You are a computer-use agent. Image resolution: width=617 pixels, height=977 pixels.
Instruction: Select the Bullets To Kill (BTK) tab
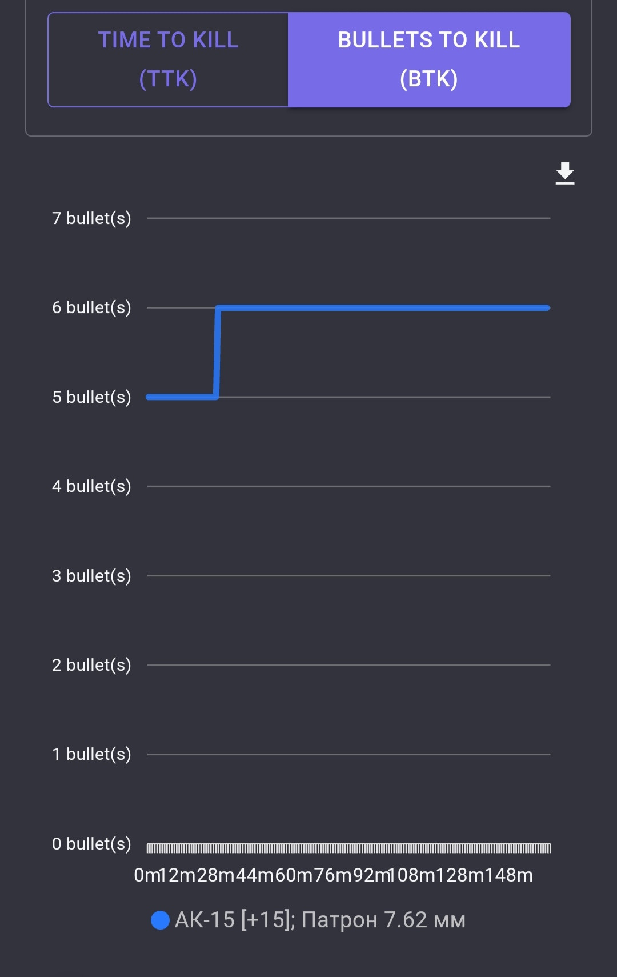(429, 59)
